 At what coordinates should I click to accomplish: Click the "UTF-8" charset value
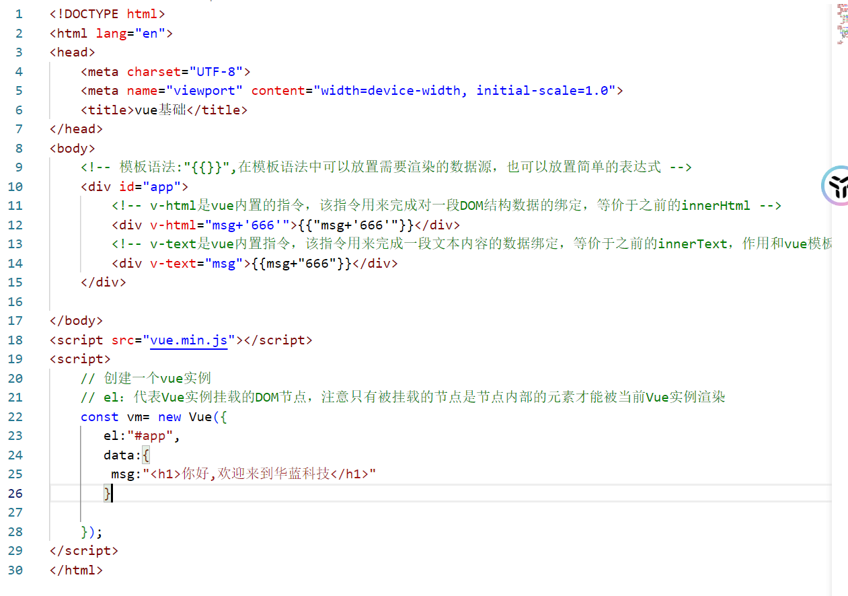(x=216, y=71)
